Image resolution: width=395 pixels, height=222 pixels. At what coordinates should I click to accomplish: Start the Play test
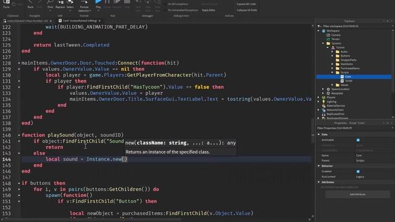click(98, 2)
